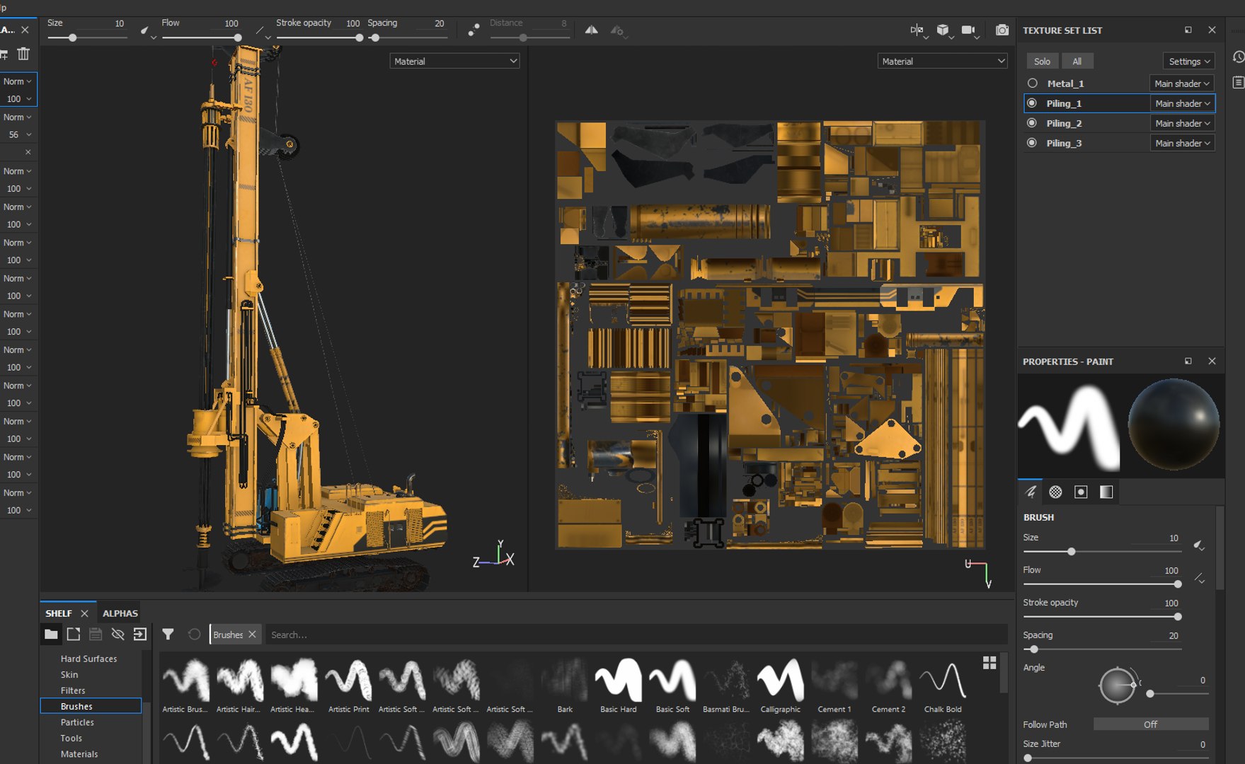Open the mirror display icon in toolbar
Image resolution: width=1245 pixels, height=764 pixels.
[917, 30]
